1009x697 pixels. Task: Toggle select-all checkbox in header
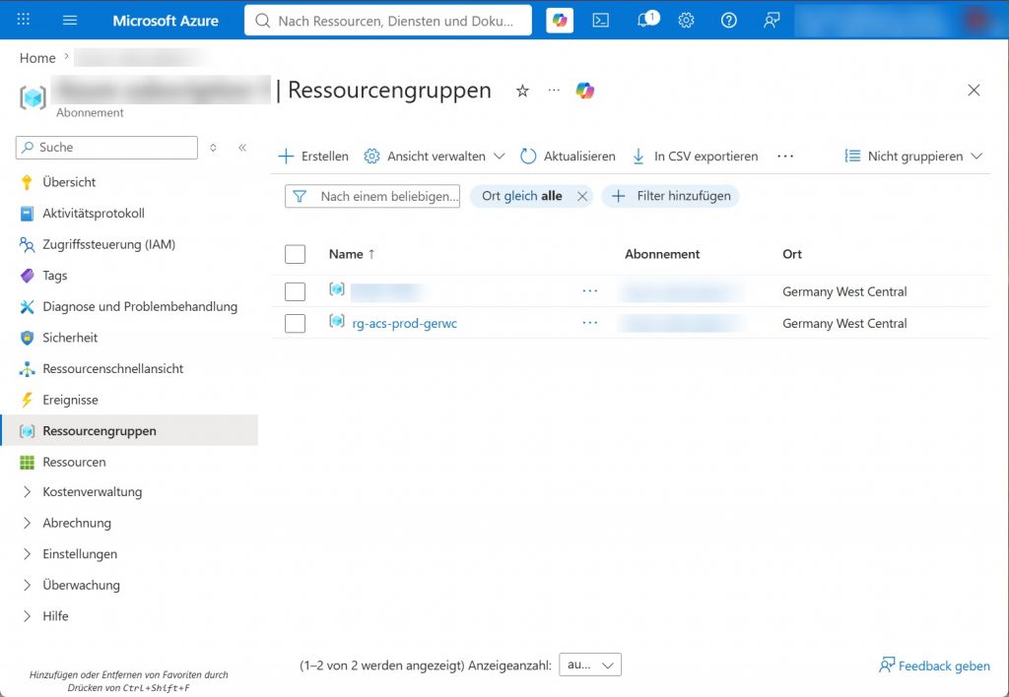[x=295, y=254]
